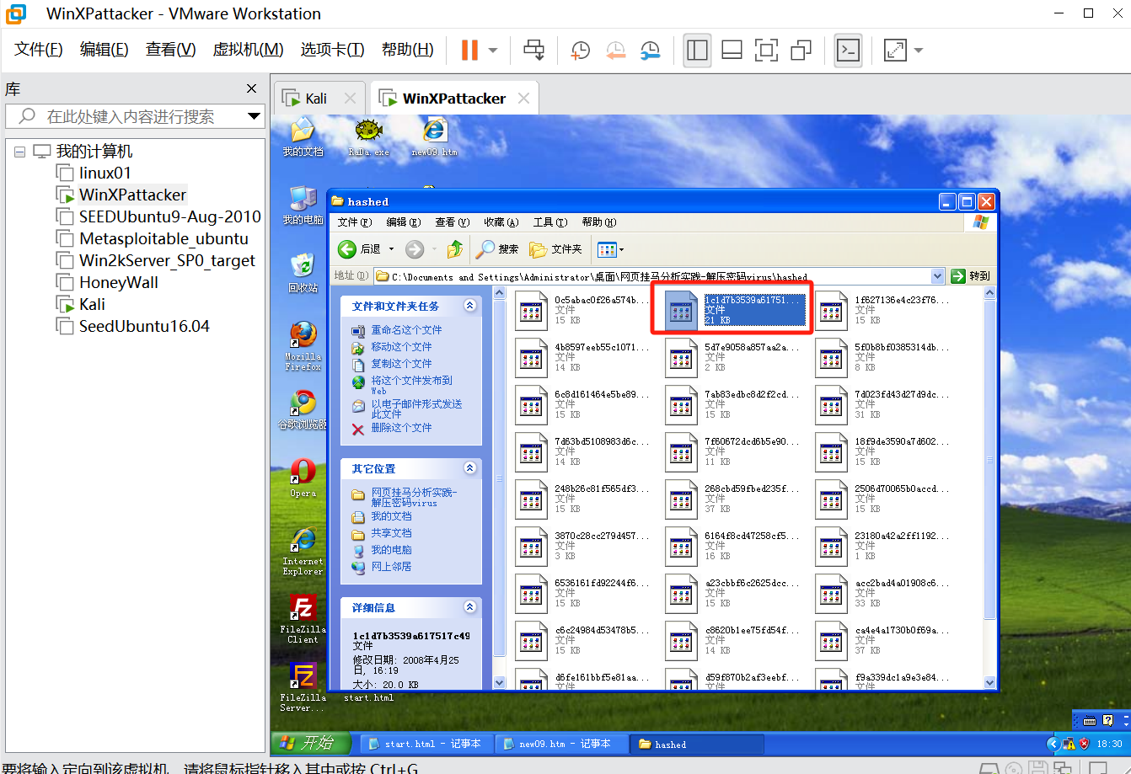
Task: Open the power options dropdown beside pause
Action: 493,51
